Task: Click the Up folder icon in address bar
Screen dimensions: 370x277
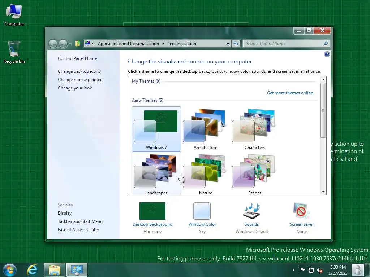Action: tap(78, 44)
